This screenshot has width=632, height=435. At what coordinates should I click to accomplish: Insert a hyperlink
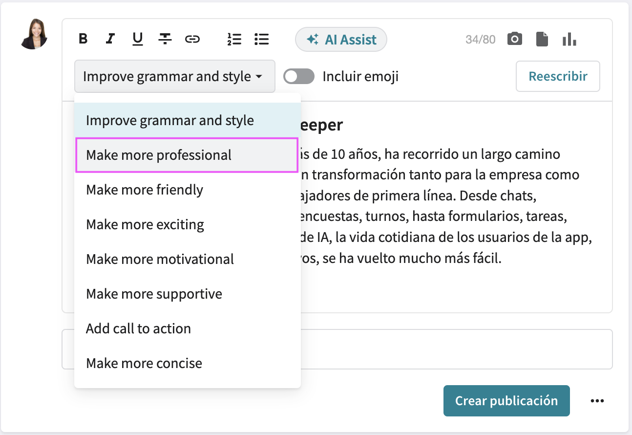[x=192, y=39]
